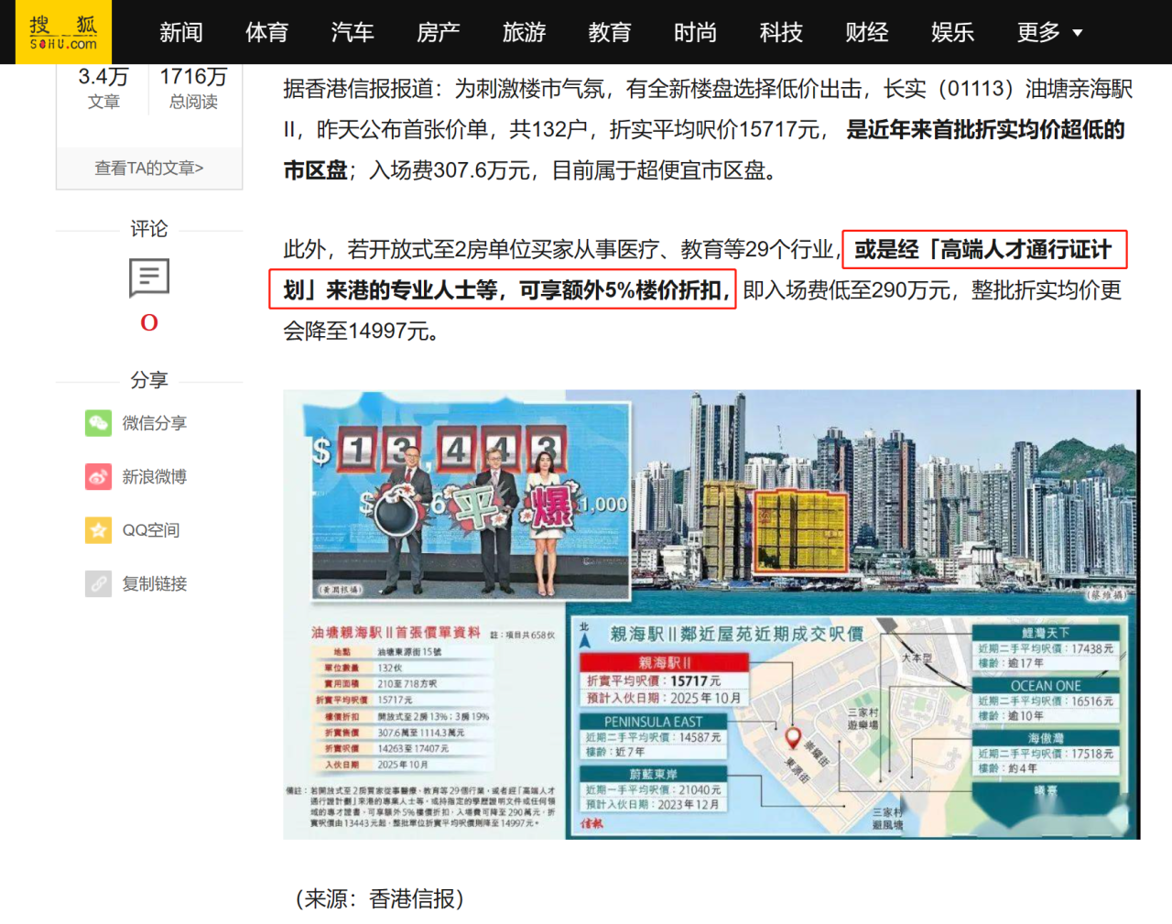This screenshot has height=924, width=1172.
Task: Click the WeChat share icon
Action: pos(98,423)
